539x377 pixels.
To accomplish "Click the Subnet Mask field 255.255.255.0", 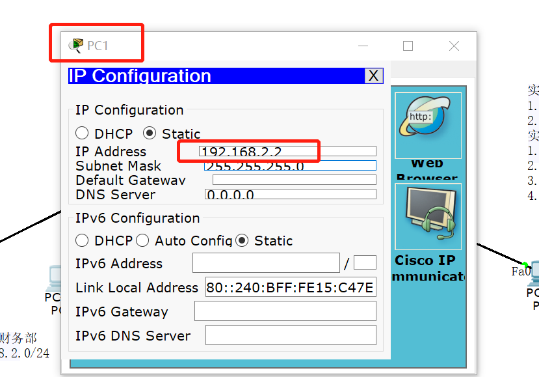I will [290, 165].
